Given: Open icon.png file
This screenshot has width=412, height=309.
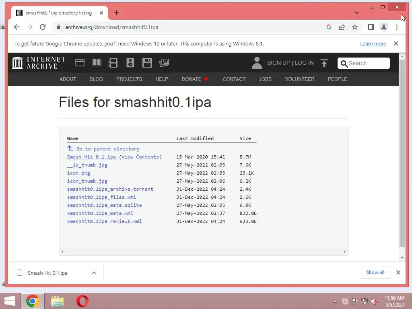Looking at the screenshot, I should [78, 173].
